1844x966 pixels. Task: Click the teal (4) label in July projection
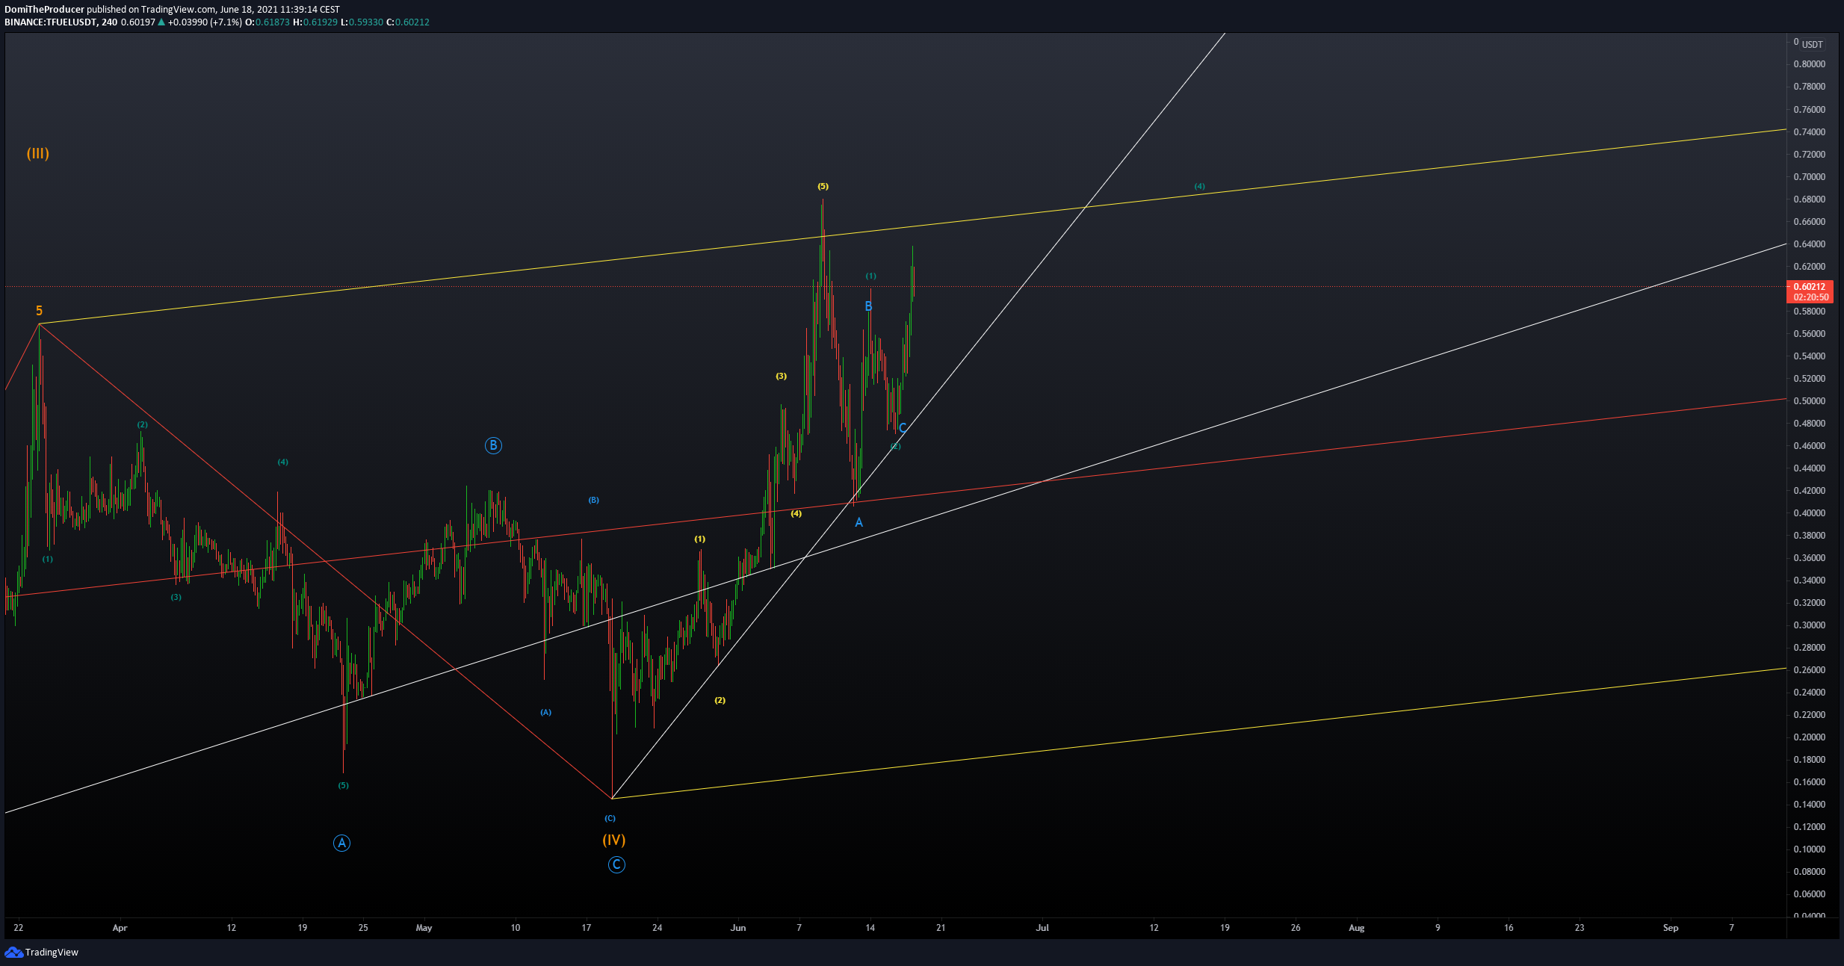pos(1199,186)
